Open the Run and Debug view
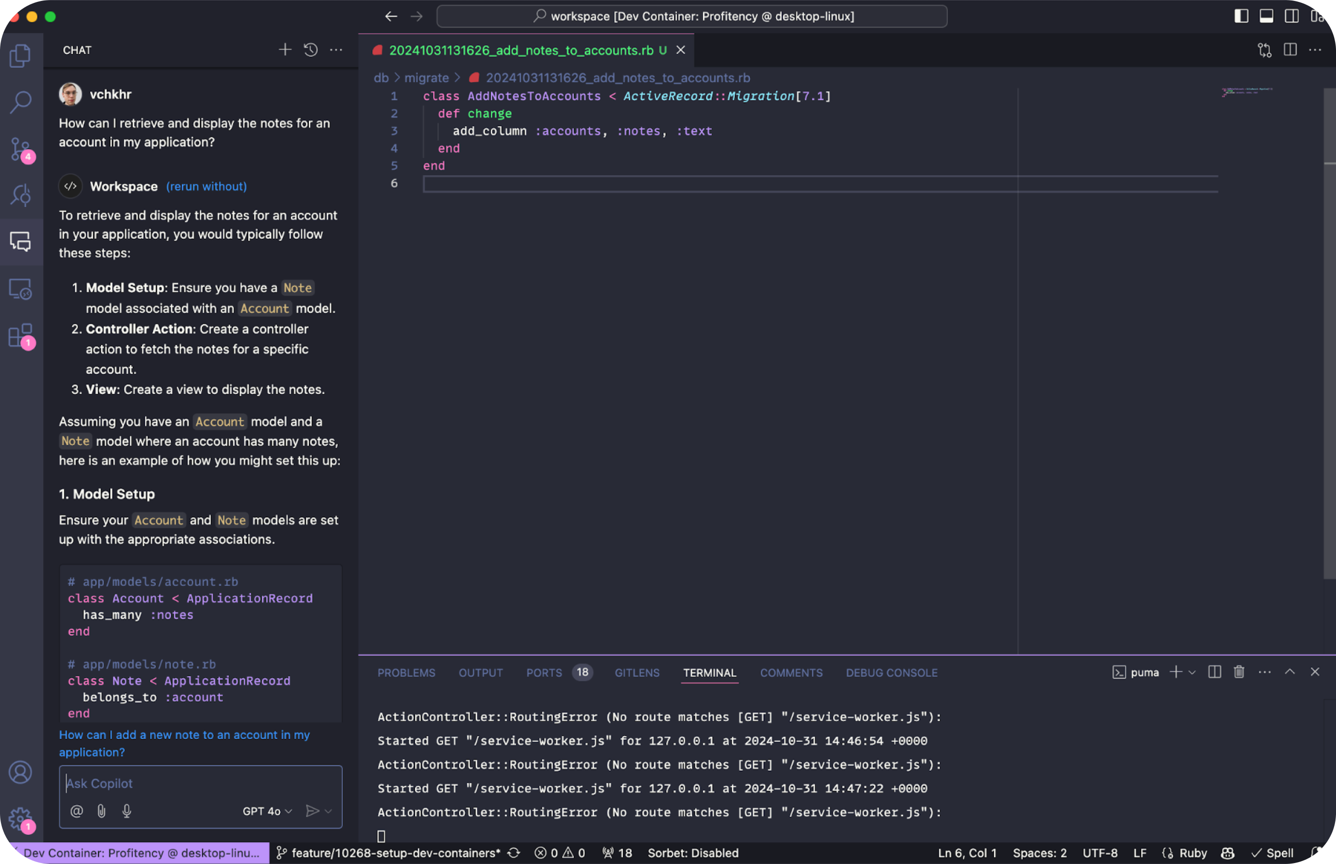1336x864 pixels. pyautogui.click(x=21, y=195)
